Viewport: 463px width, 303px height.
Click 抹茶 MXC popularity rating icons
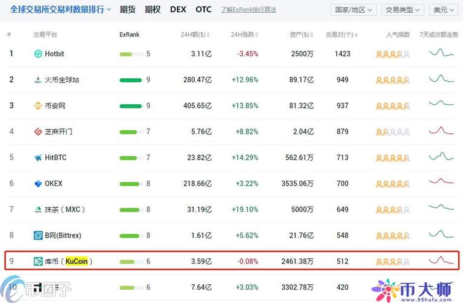pos(393,210)
